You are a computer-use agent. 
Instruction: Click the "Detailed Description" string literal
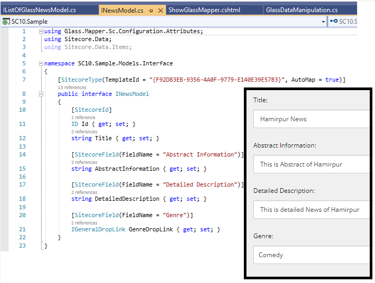click(200, 184)
